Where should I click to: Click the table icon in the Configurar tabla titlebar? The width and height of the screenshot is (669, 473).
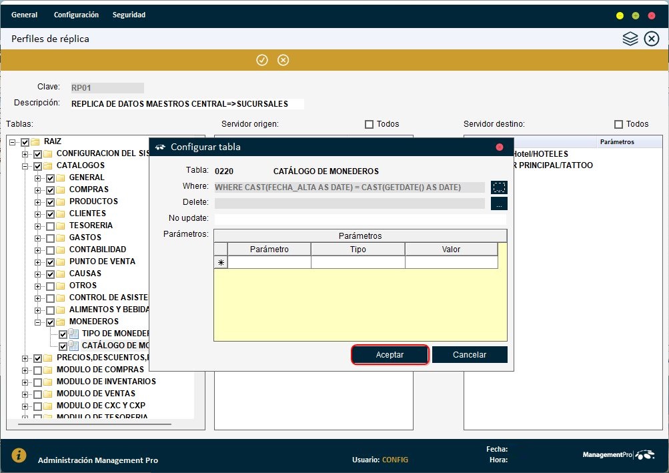161,147
